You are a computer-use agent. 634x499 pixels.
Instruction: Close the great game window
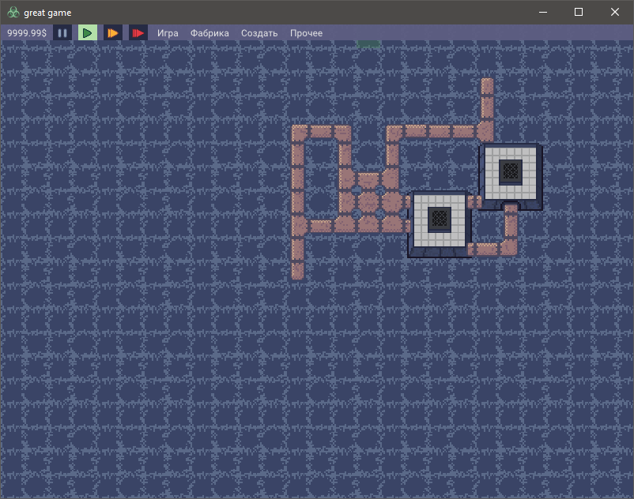(614, 12)
